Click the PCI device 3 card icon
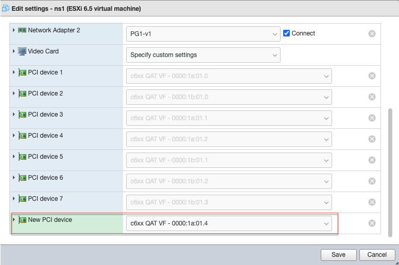This screenshot has width=399, height=265. tap(22, 115)
